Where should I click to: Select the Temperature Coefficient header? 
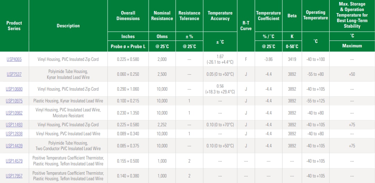268,16
